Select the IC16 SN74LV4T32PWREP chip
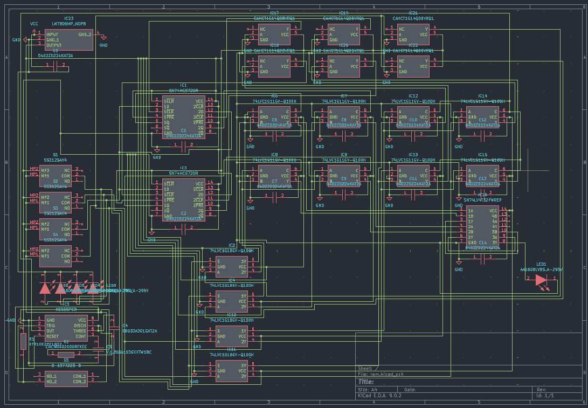 point(483,226)
